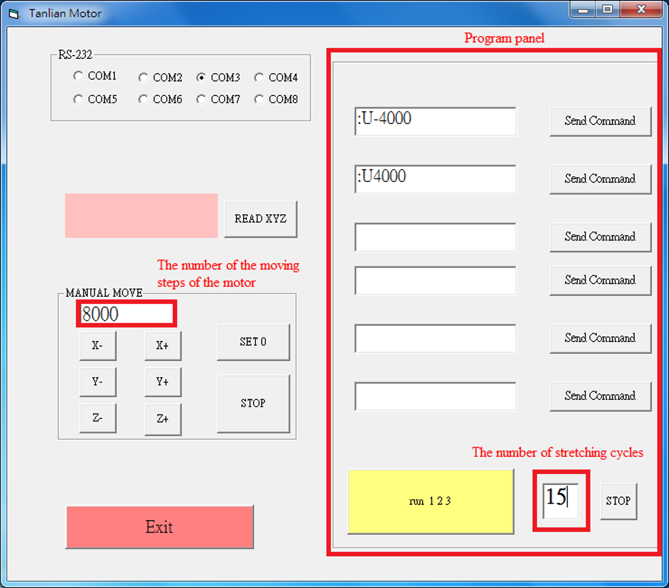669x588 pixels.
Task: Move motor with the X+ button
Action: coord(163,346)
